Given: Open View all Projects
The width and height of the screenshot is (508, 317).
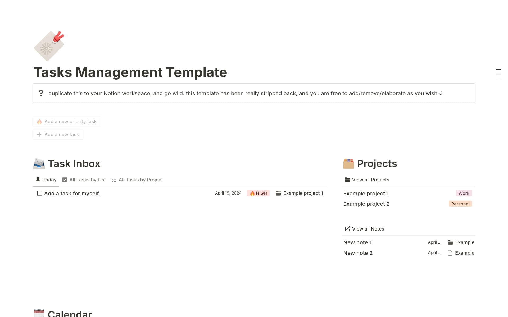Looking at the screenshot, I should click(x=370, y=180).
